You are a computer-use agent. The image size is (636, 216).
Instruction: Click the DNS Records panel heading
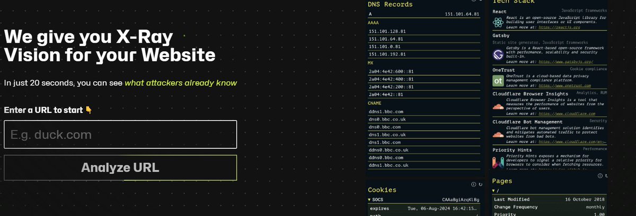click(x=390, y=4)
